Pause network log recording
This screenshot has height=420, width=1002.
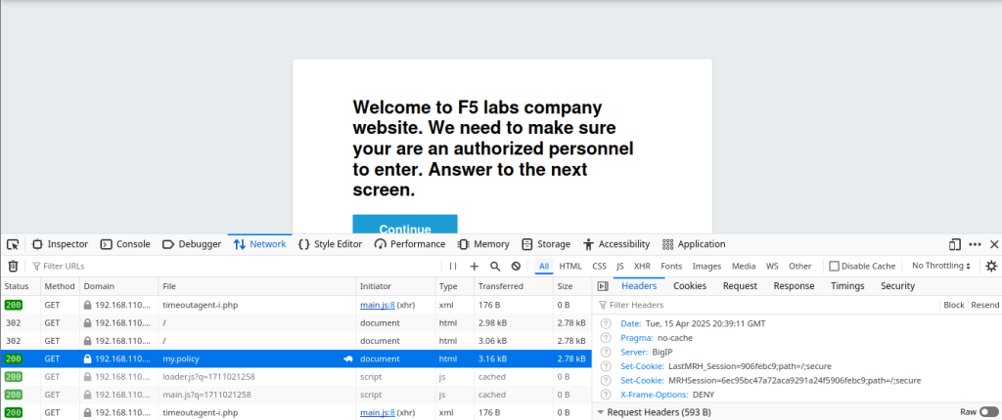tap(453, 266)
